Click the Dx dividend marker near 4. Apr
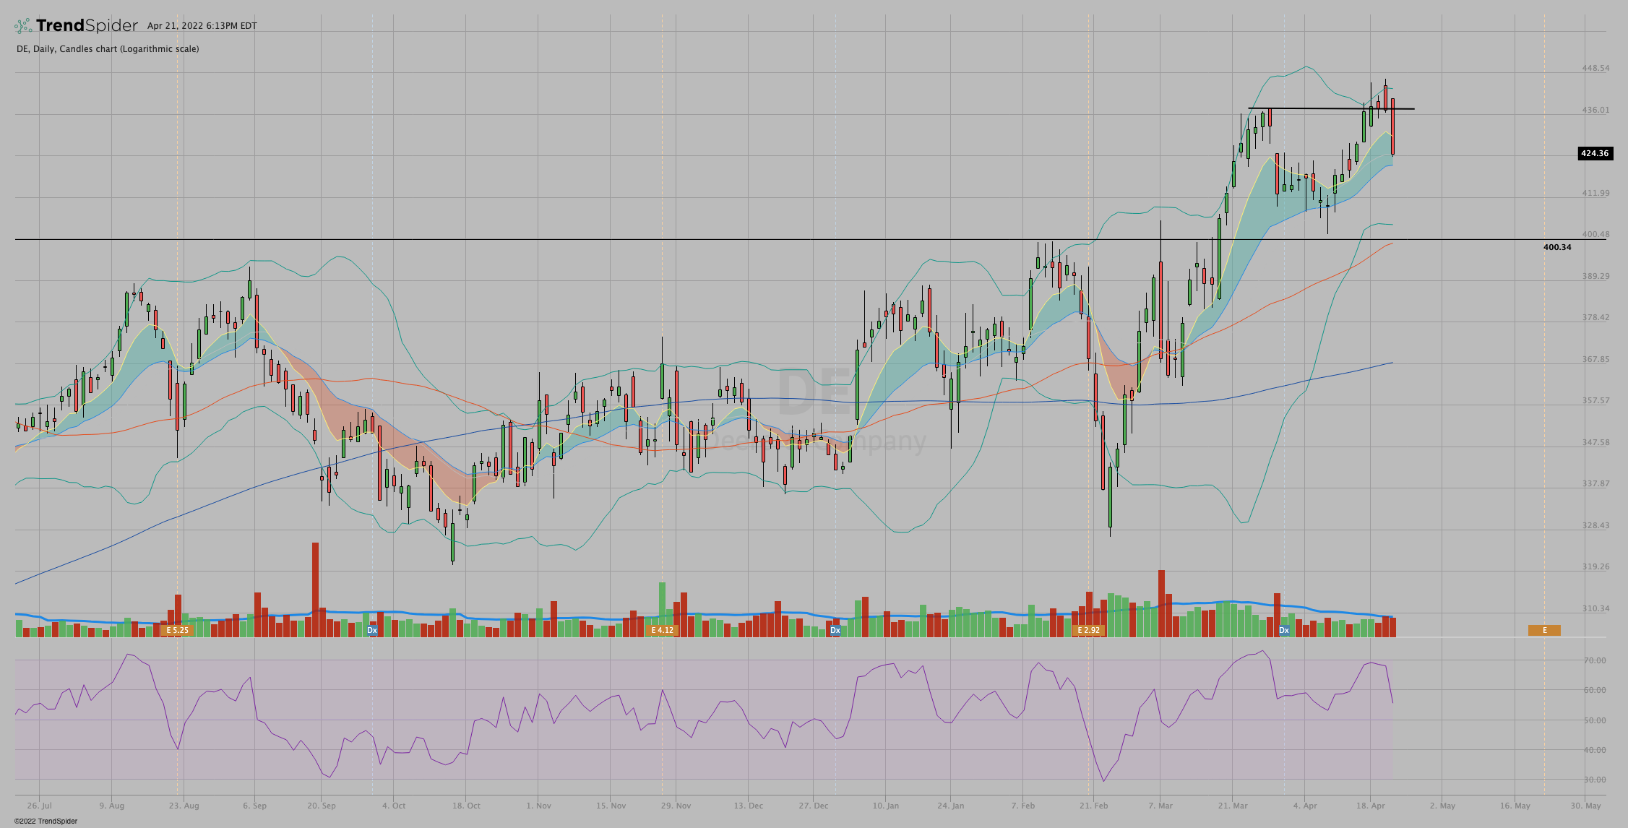Screen dimensions: 1628x828 point(1284,630)
